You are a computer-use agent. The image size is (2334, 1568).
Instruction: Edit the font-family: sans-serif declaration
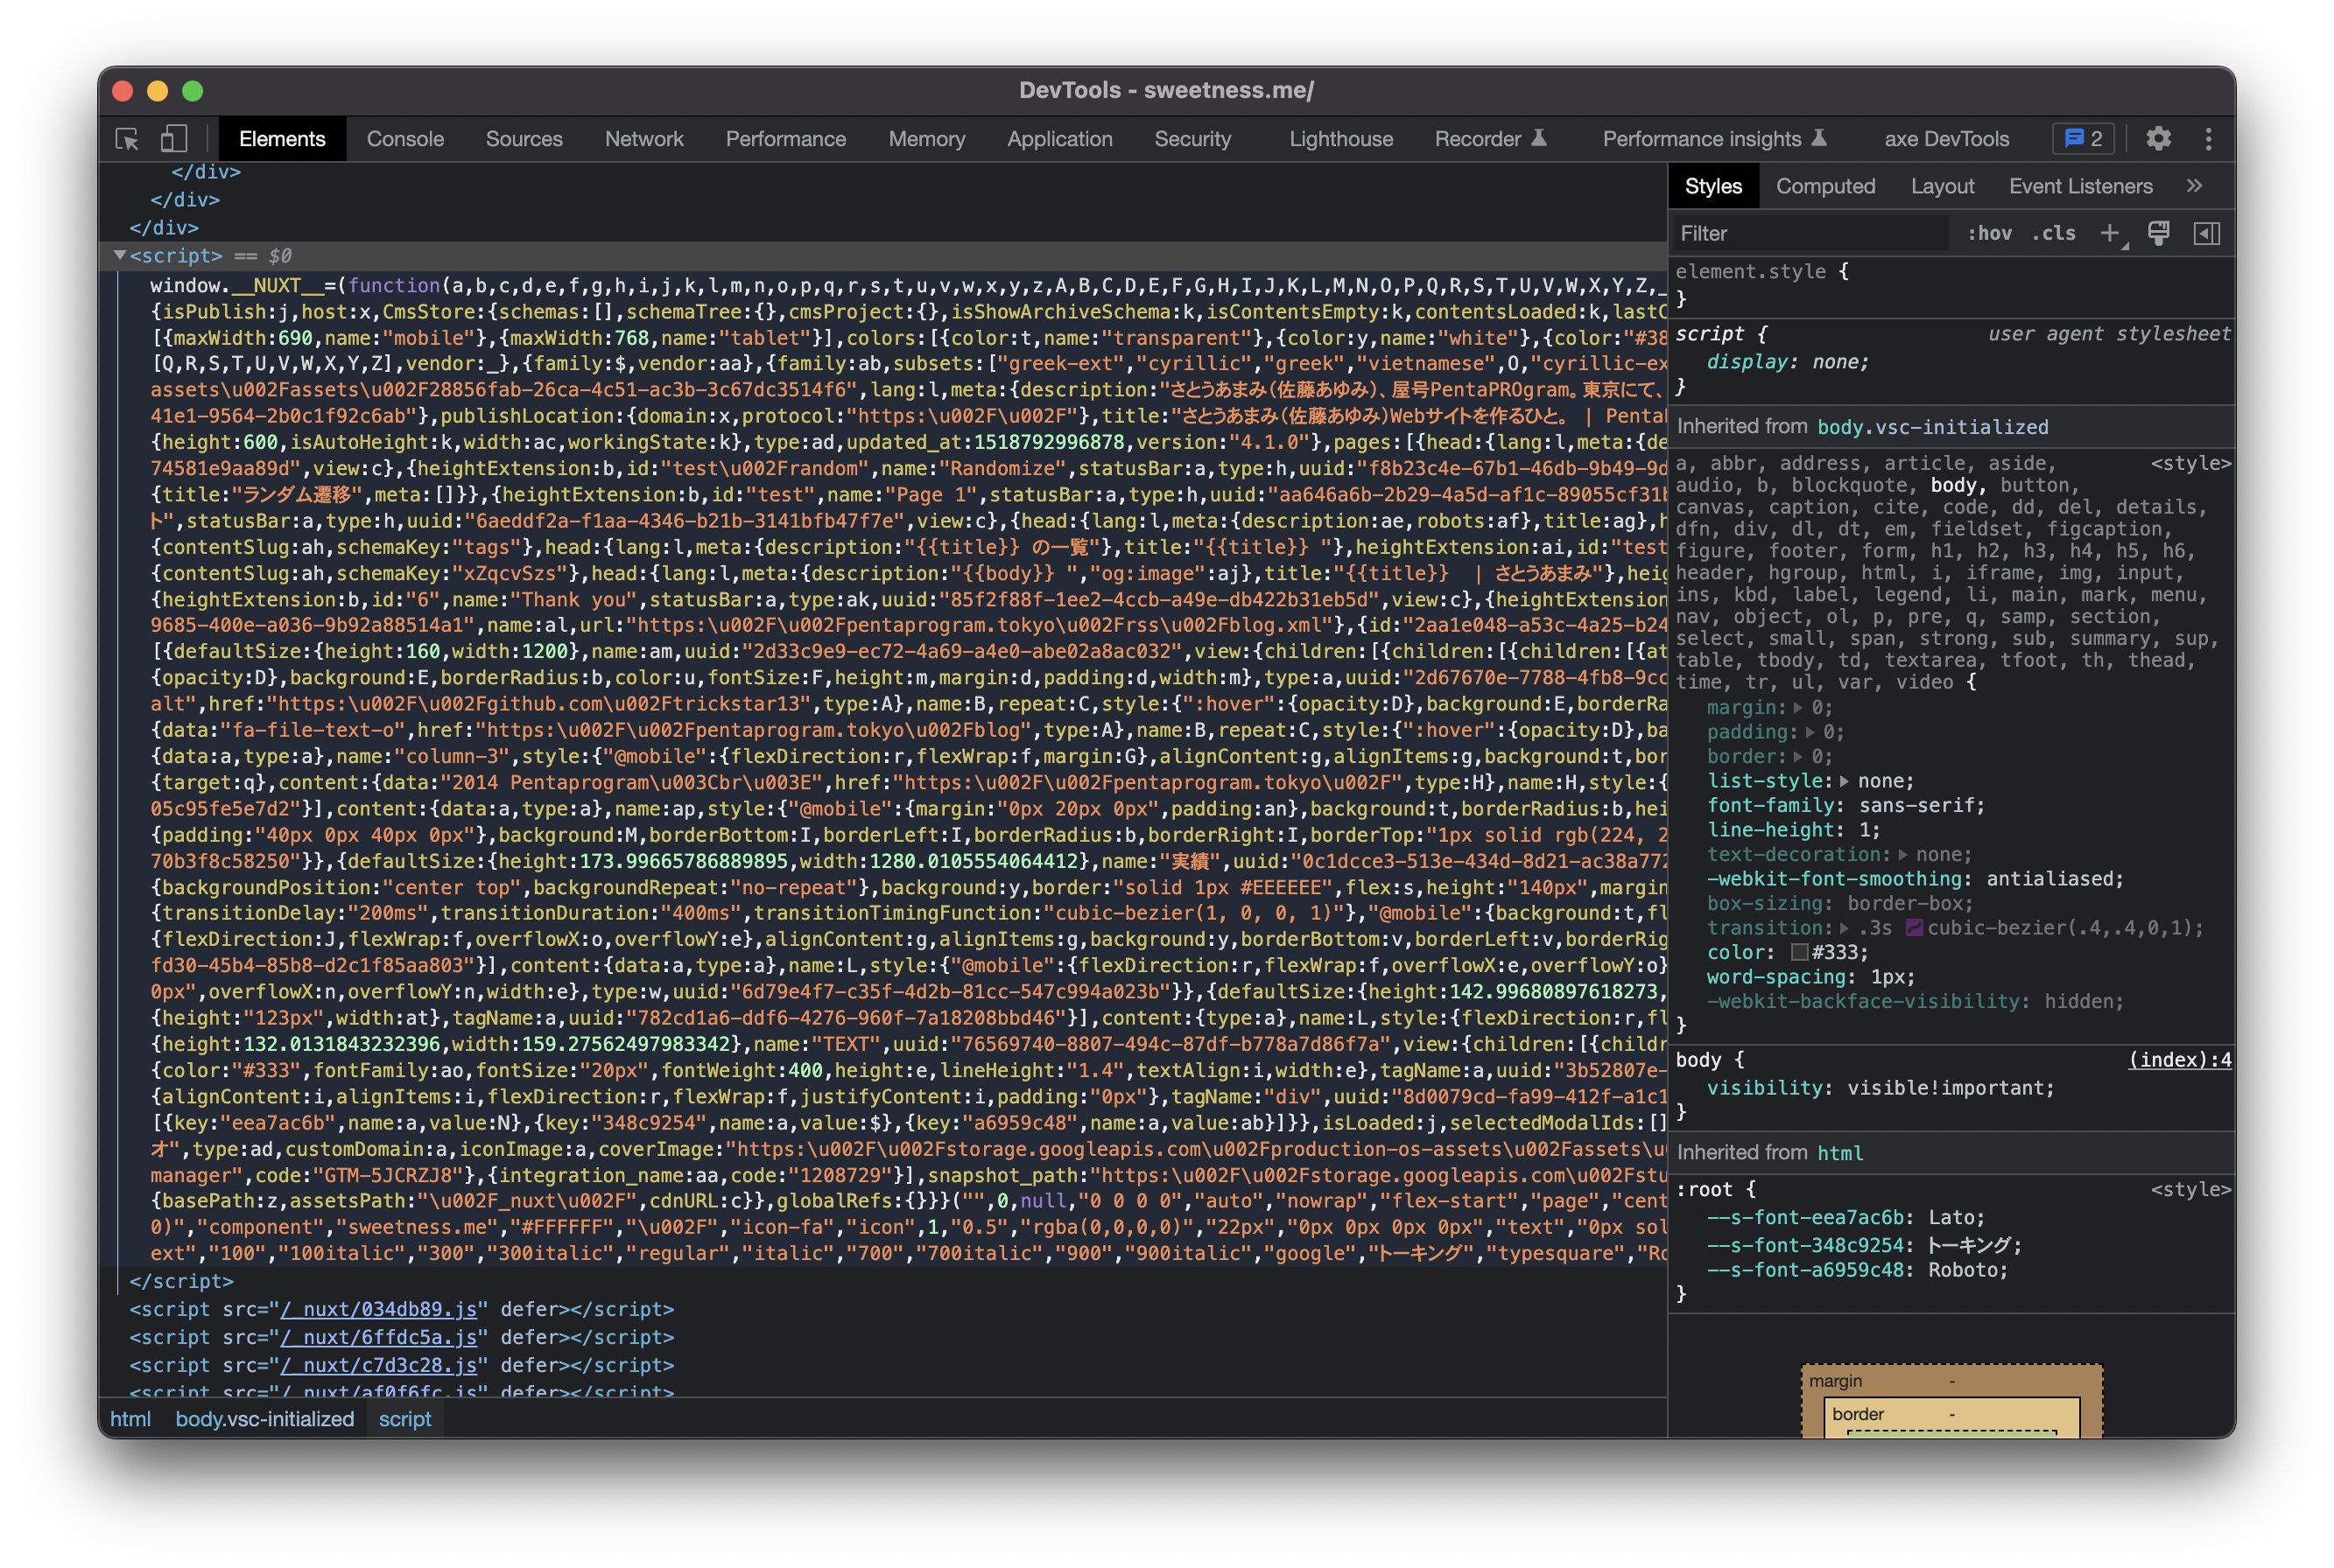coord(1845,806)
